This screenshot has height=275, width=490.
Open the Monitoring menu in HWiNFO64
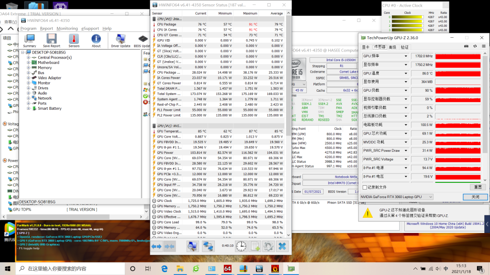(67, 29)
